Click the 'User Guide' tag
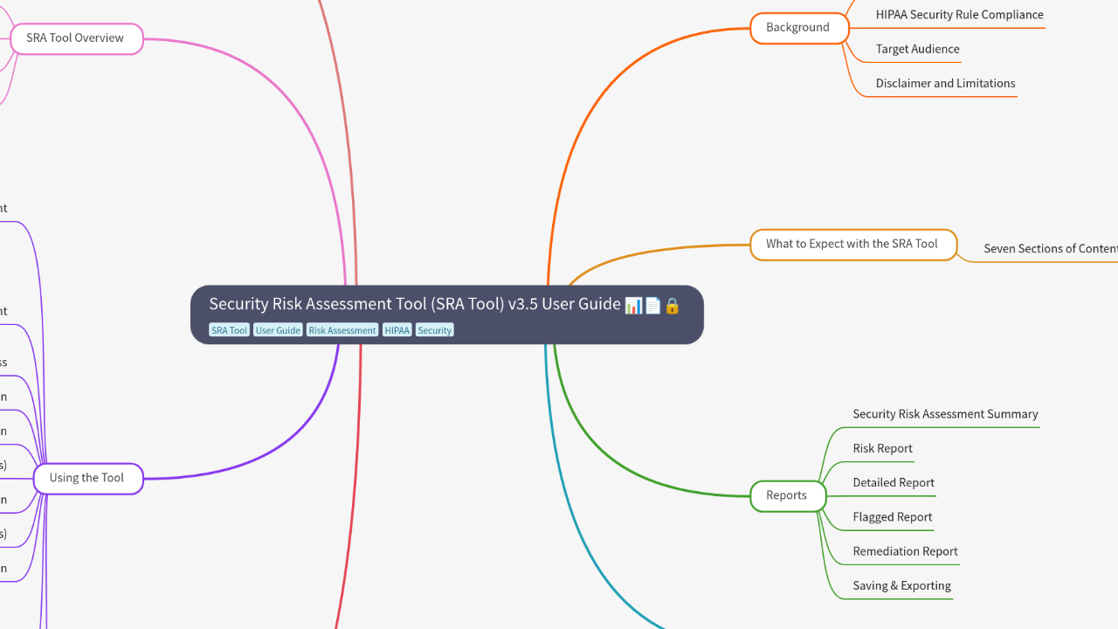The width and height of the screenshot is (1118, 629). click(278, 330)
